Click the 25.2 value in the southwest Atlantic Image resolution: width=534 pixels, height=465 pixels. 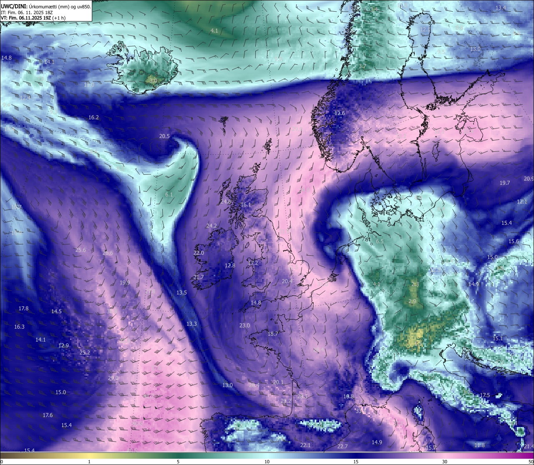tap(85, 353)
